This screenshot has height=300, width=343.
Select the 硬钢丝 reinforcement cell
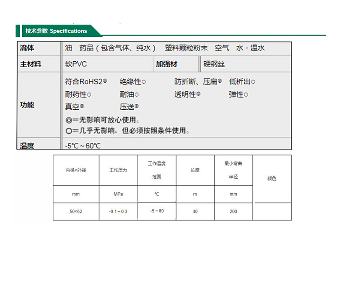(214, 64)
